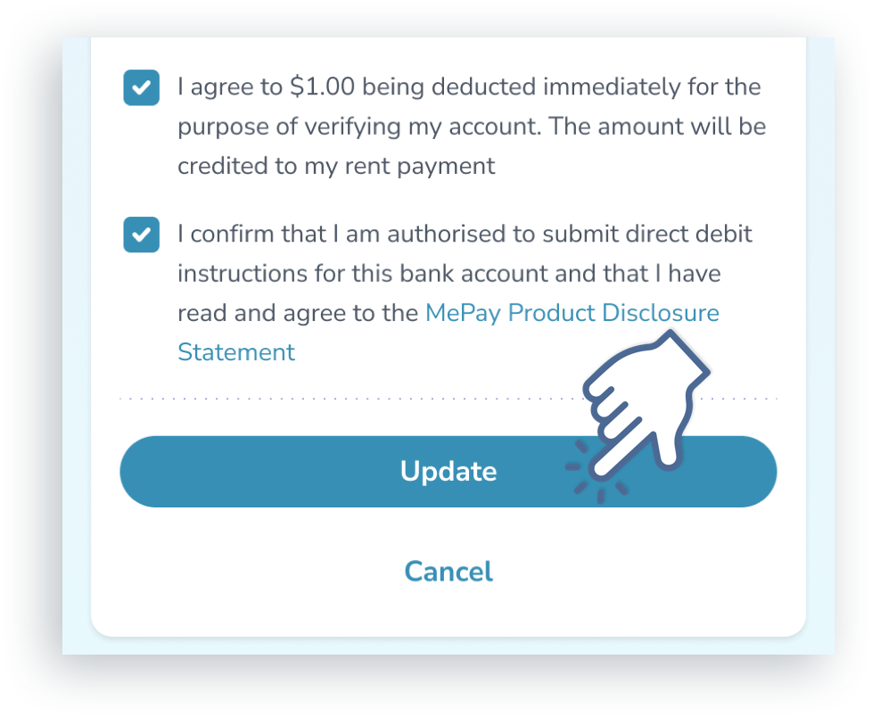
Task: Select the $1.00 amount in the text
Action: 322,87
